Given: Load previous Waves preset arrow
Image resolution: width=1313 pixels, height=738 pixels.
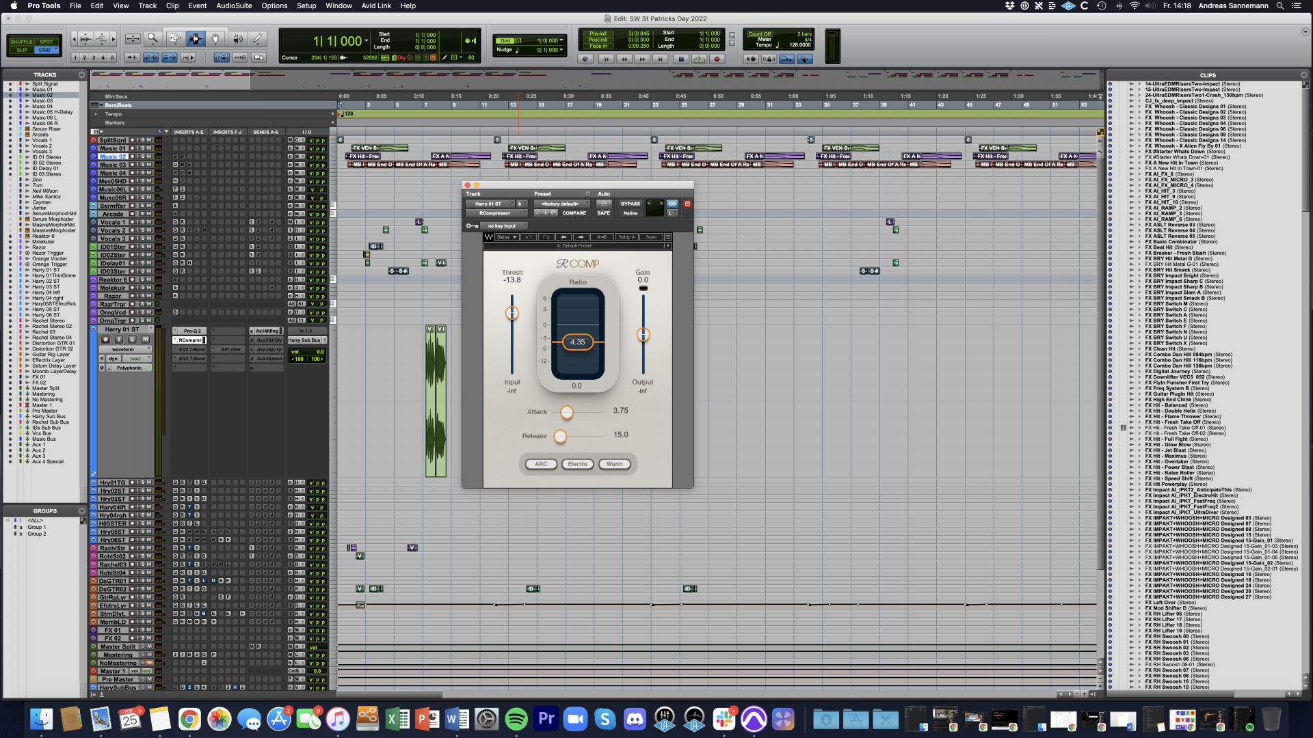Looking at the screenshot, I should [x=563, y=237].
